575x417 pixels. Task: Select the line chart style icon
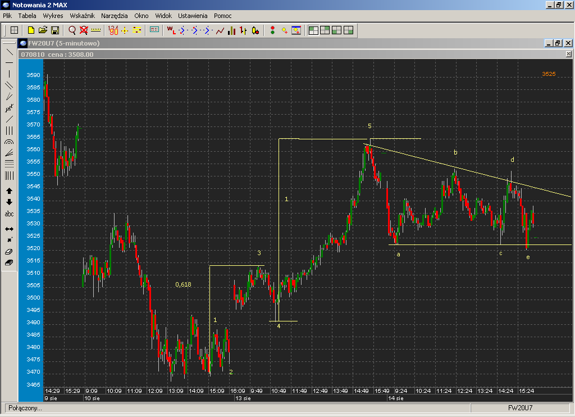coord(220,30)
